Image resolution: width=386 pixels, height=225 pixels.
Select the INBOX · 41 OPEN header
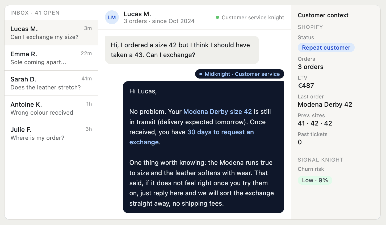(35, 13)
